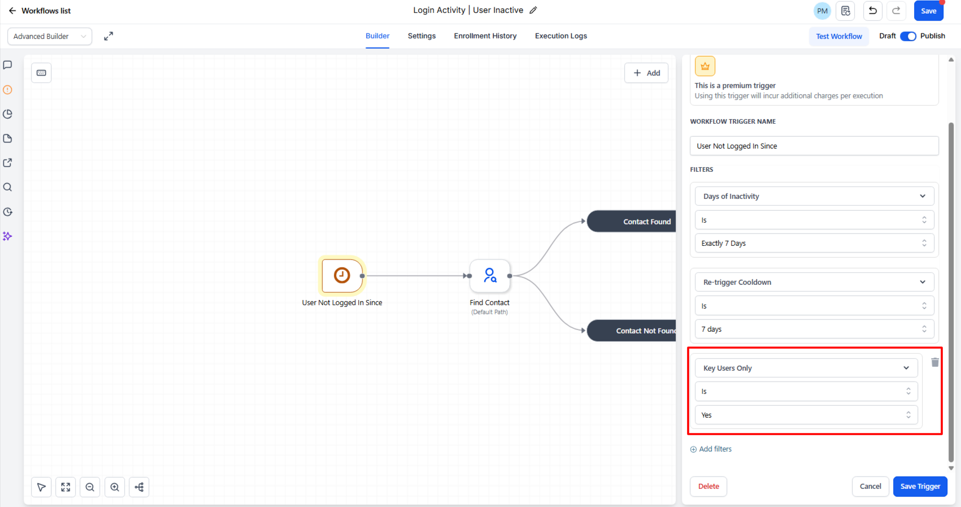This screenshot has height=507, width=961.
Task: Click Save Trigger button
Action: point(920,486)
